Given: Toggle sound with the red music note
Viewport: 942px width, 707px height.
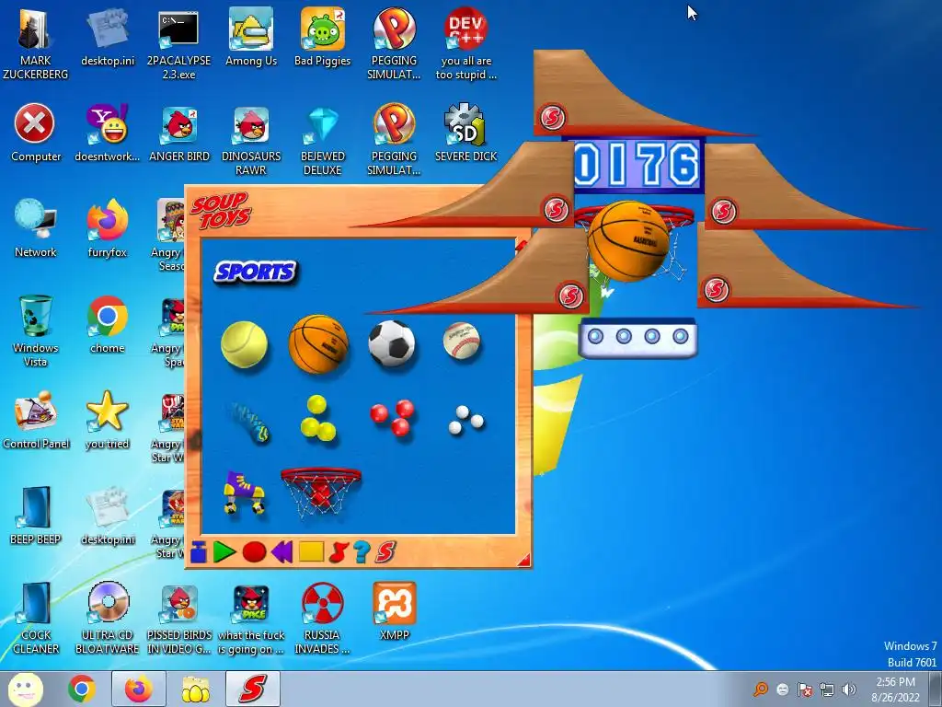Looking at the screenshot, I should point(339,552).
